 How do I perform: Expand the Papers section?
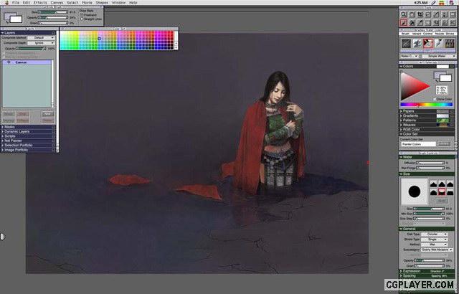[x=401, y=111]
